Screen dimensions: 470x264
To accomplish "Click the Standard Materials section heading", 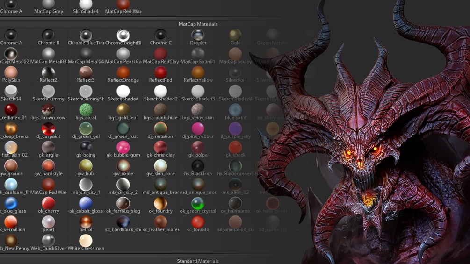I will click(198, 261).
